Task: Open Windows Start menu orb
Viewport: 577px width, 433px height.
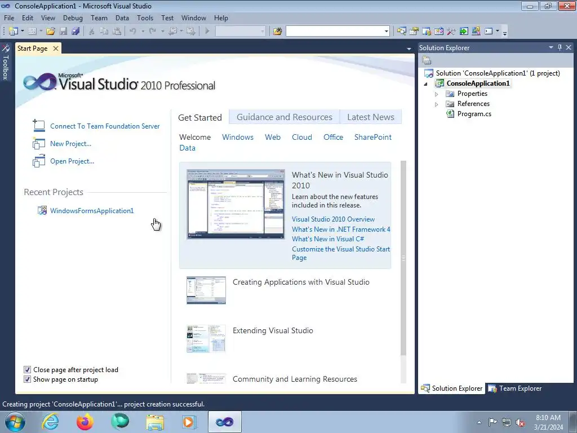Action: (x=15, y=422)
